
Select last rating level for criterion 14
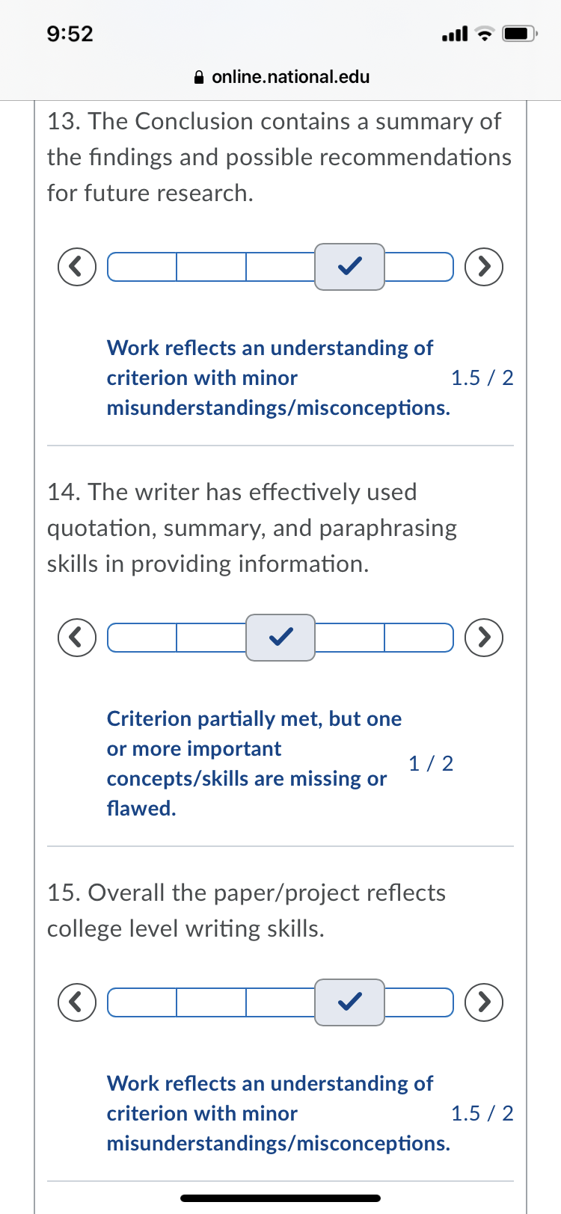tap(419, 637)
